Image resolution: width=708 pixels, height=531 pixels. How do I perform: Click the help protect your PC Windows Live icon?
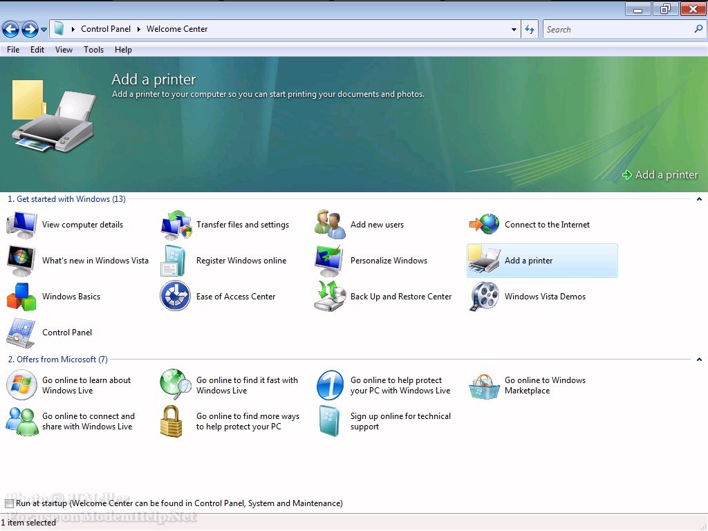click(x=330, y=385)
